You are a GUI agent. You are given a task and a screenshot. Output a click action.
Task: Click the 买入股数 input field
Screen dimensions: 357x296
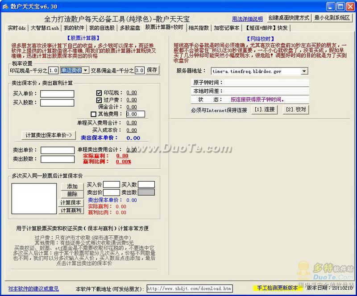[x=57, y=103]
